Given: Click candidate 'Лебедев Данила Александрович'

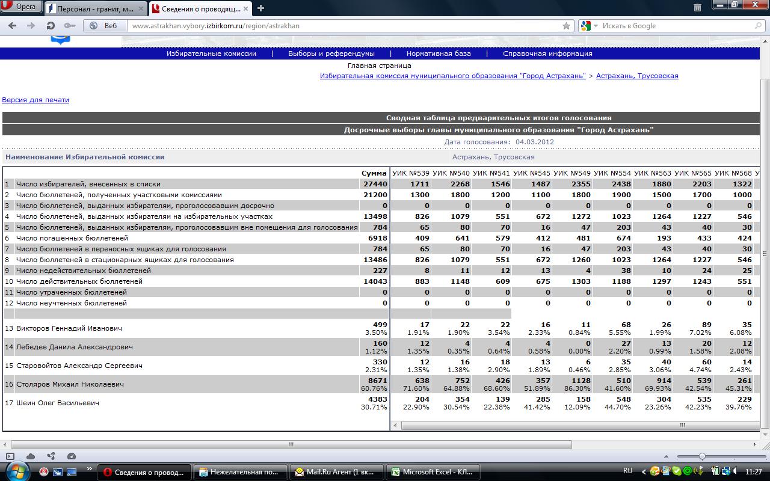Looking at the screenshot, I should coord(74,347).
